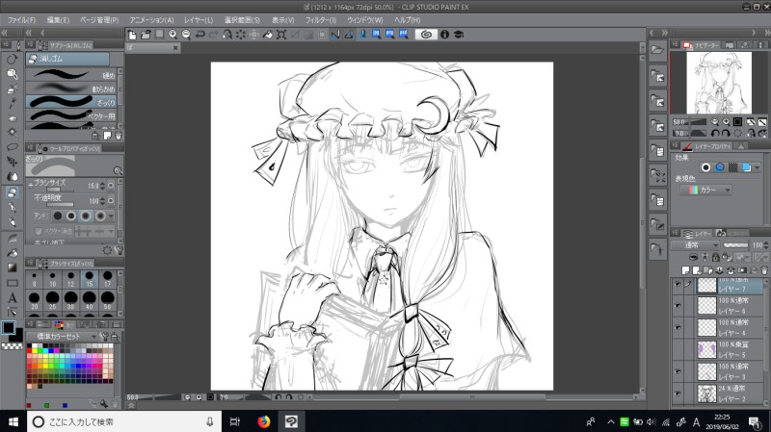Choose brush size preset 17
The image size is (771, 432).
click(x=107, y=278)
